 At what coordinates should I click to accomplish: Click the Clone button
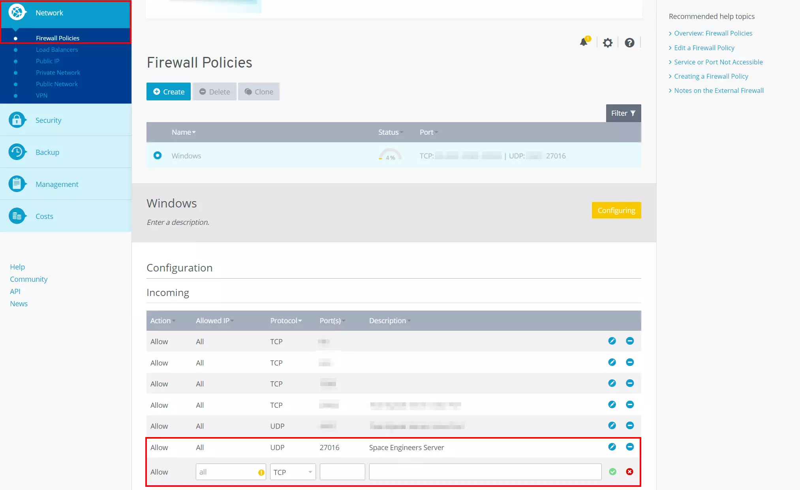coord(259,91)
